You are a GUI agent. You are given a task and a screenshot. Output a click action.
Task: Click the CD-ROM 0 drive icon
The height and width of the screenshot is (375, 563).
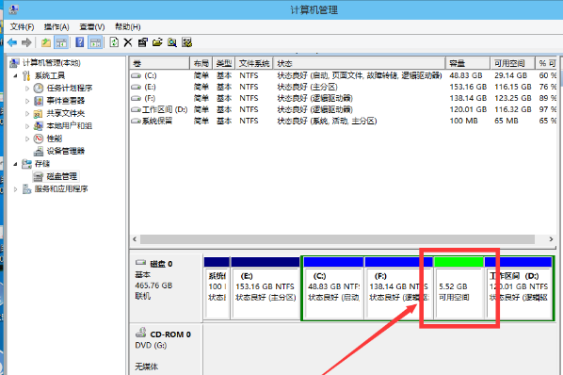tap(141, 333)
